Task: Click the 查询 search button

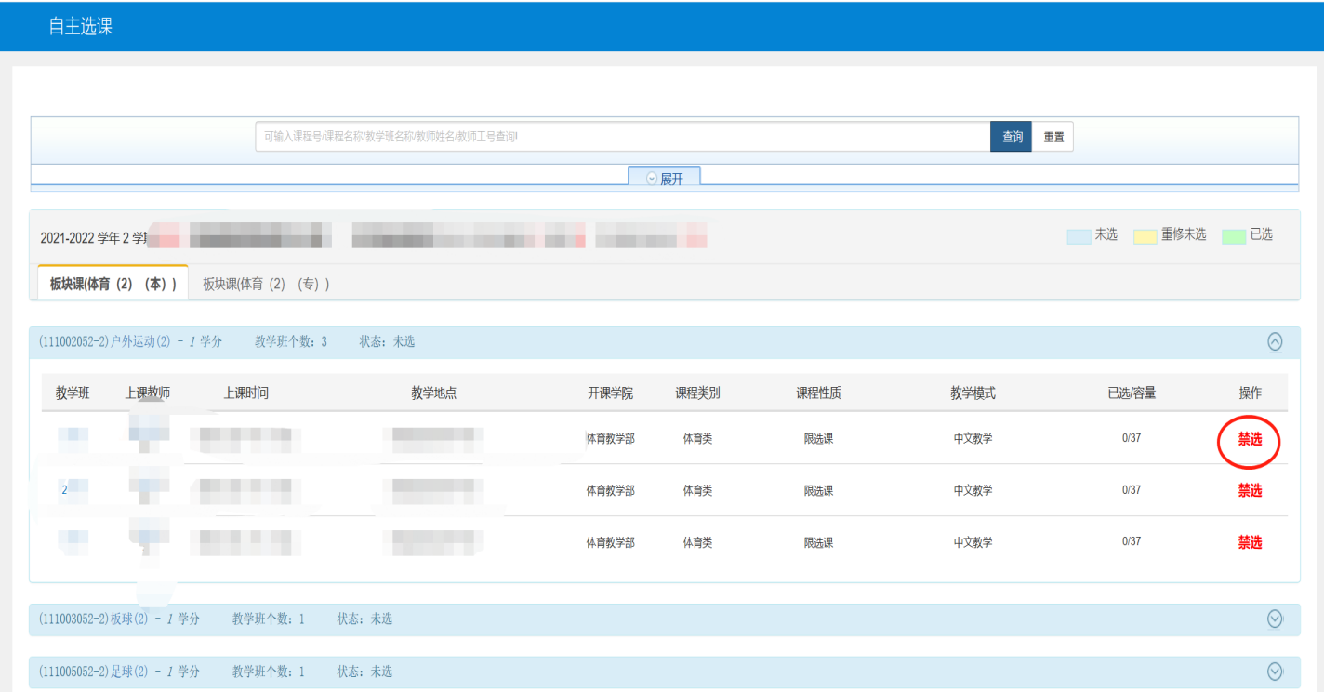Action: [1011, 137]
